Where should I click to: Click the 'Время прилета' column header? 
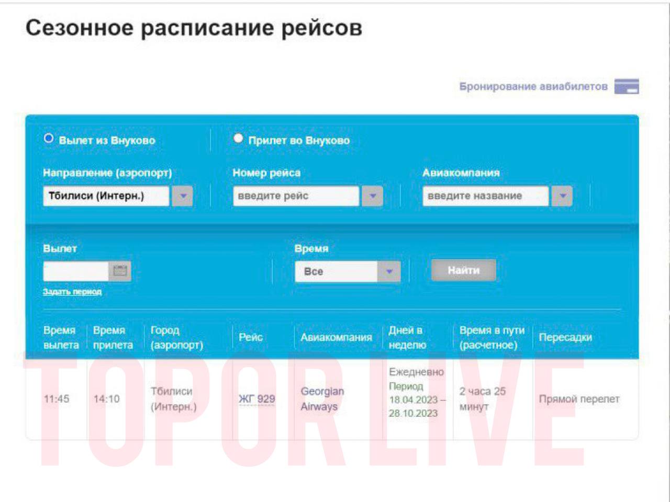[113, 337]
